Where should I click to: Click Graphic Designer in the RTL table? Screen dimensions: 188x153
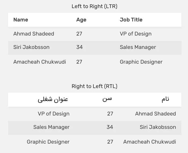pyautogui.click(x=48, y=142)
